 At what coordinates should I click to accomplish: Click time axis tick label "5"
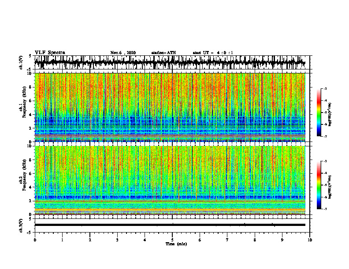click(172, 240)
